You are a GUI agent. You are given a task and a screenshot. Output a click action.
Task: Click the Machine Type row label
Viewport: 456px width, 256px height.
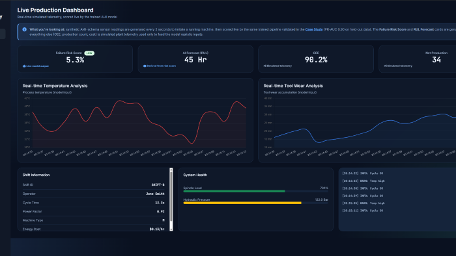tap(33, 220)
